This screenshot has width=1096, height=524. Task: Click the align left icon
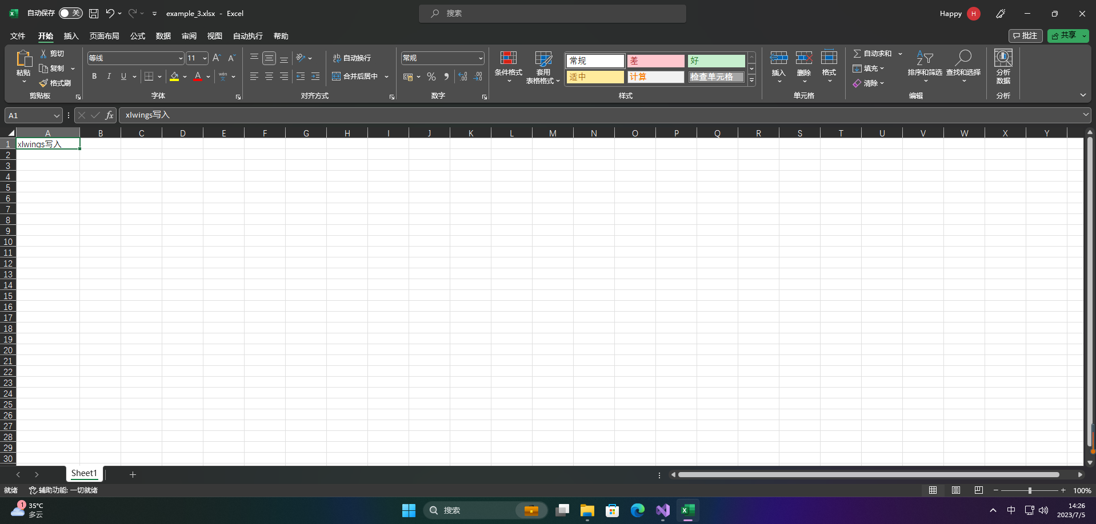click(x=254, y=76)
